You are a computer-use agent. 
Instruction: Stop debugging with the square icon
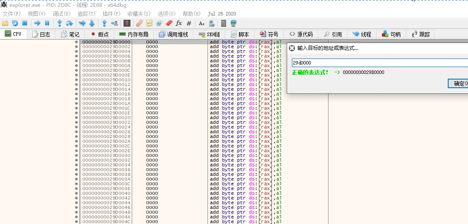(25, 23)
